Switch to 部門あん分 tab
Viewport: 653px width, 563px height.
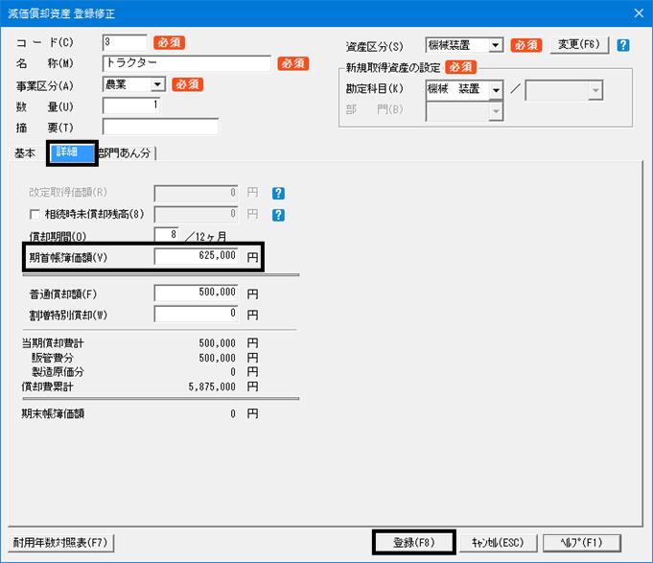[124, 153]
